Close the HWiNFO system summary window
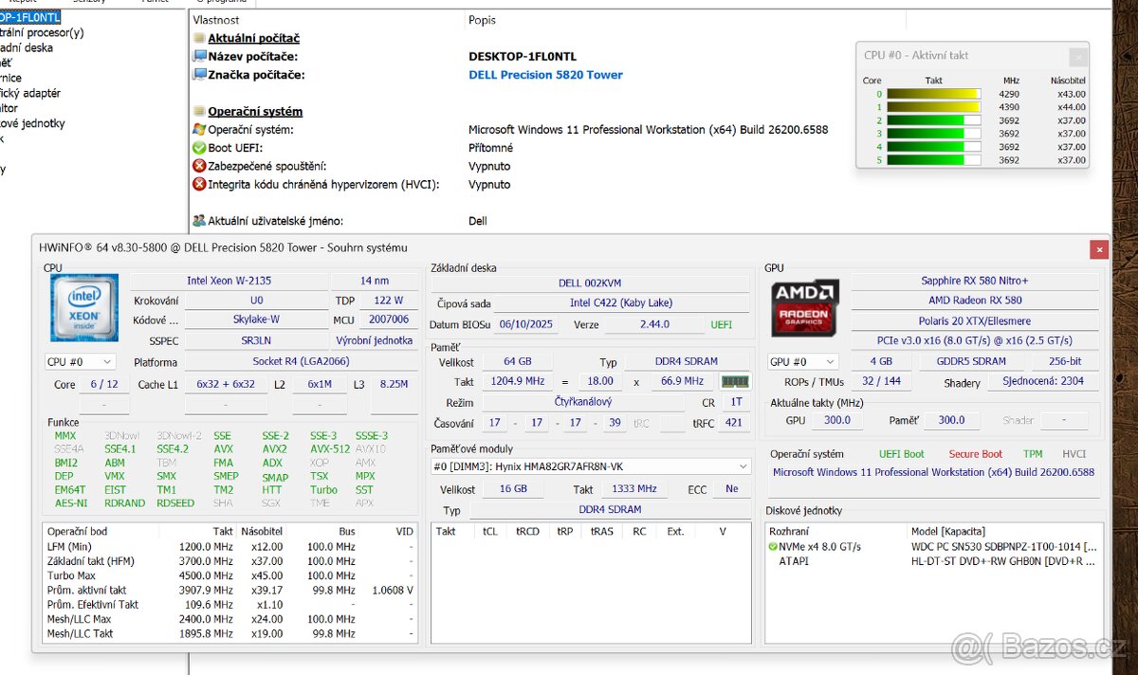1138x675 pixels. coord(1099,249)
